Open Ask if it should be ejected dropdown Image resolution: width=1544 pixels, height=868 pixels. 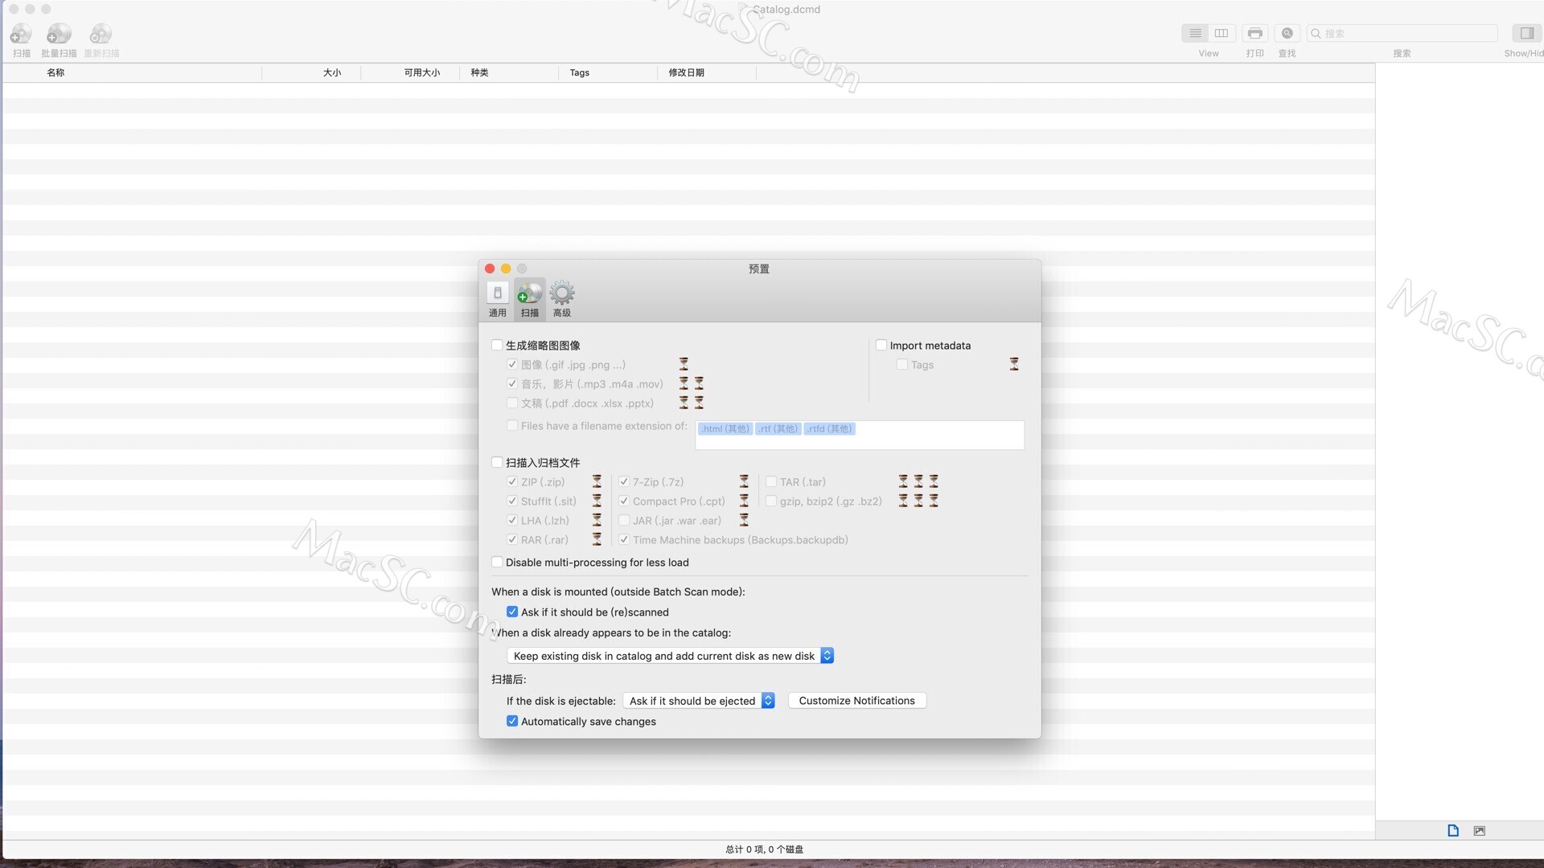699,701
